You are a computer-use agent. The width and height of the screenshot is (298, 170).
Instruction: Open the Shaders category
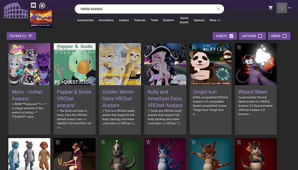(168, 20)
